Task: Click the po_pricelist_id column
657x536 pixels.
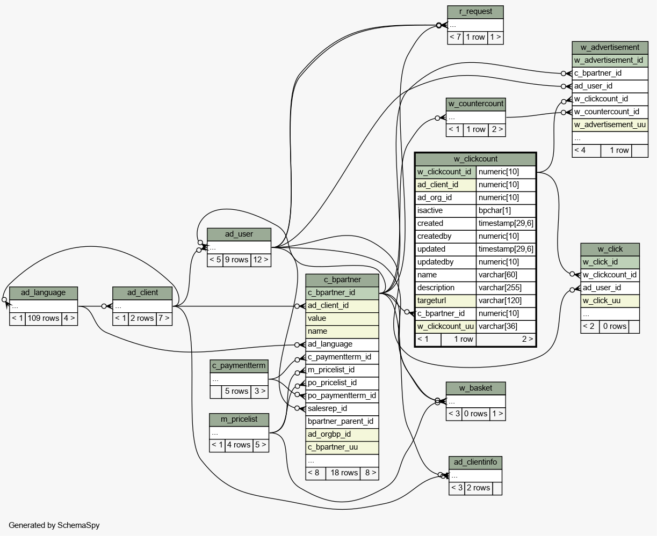Action: (342, 383)
